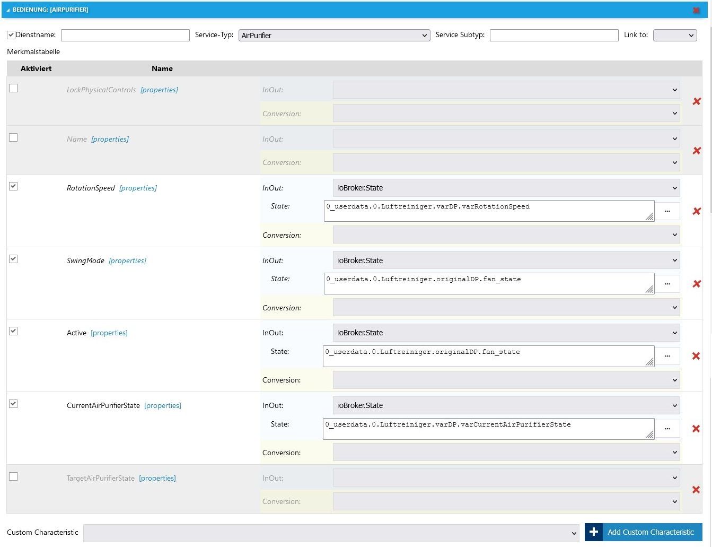Collapse the Bedienung AirPurifier header triangle

click(x=8, y=10)
